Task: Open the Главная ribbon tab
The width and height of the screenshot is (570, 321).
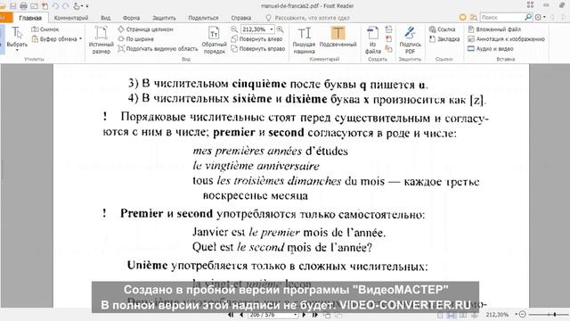Action: 30,18
